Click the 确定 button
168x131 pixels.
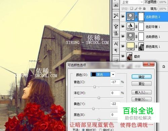[141, 77]
